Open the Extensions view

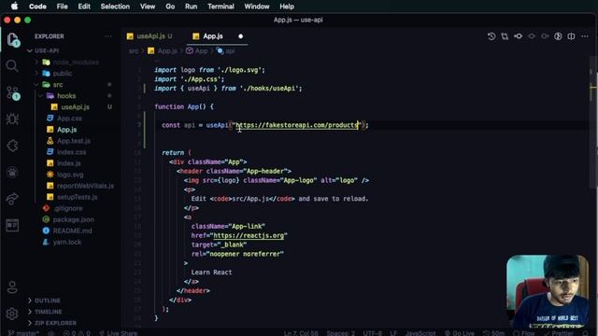(x=12, y=146)
